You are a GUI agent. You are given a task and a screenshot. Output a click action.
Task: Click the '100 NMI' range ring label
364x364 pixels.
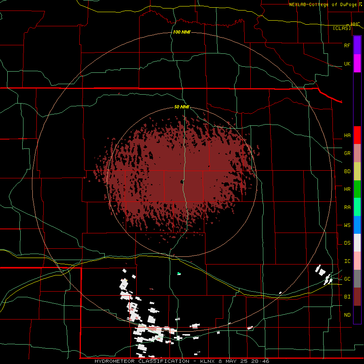coord(182,32)
